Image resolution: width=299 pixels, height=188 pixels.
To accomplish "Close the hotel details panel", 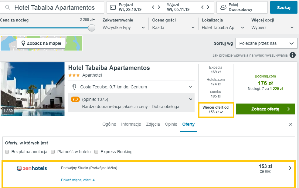I will [291, 124].
